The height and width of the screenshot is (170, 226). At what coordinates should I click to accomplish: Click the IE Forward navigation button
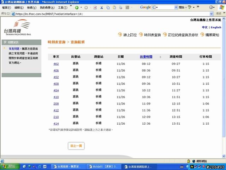tap(86, 7)
